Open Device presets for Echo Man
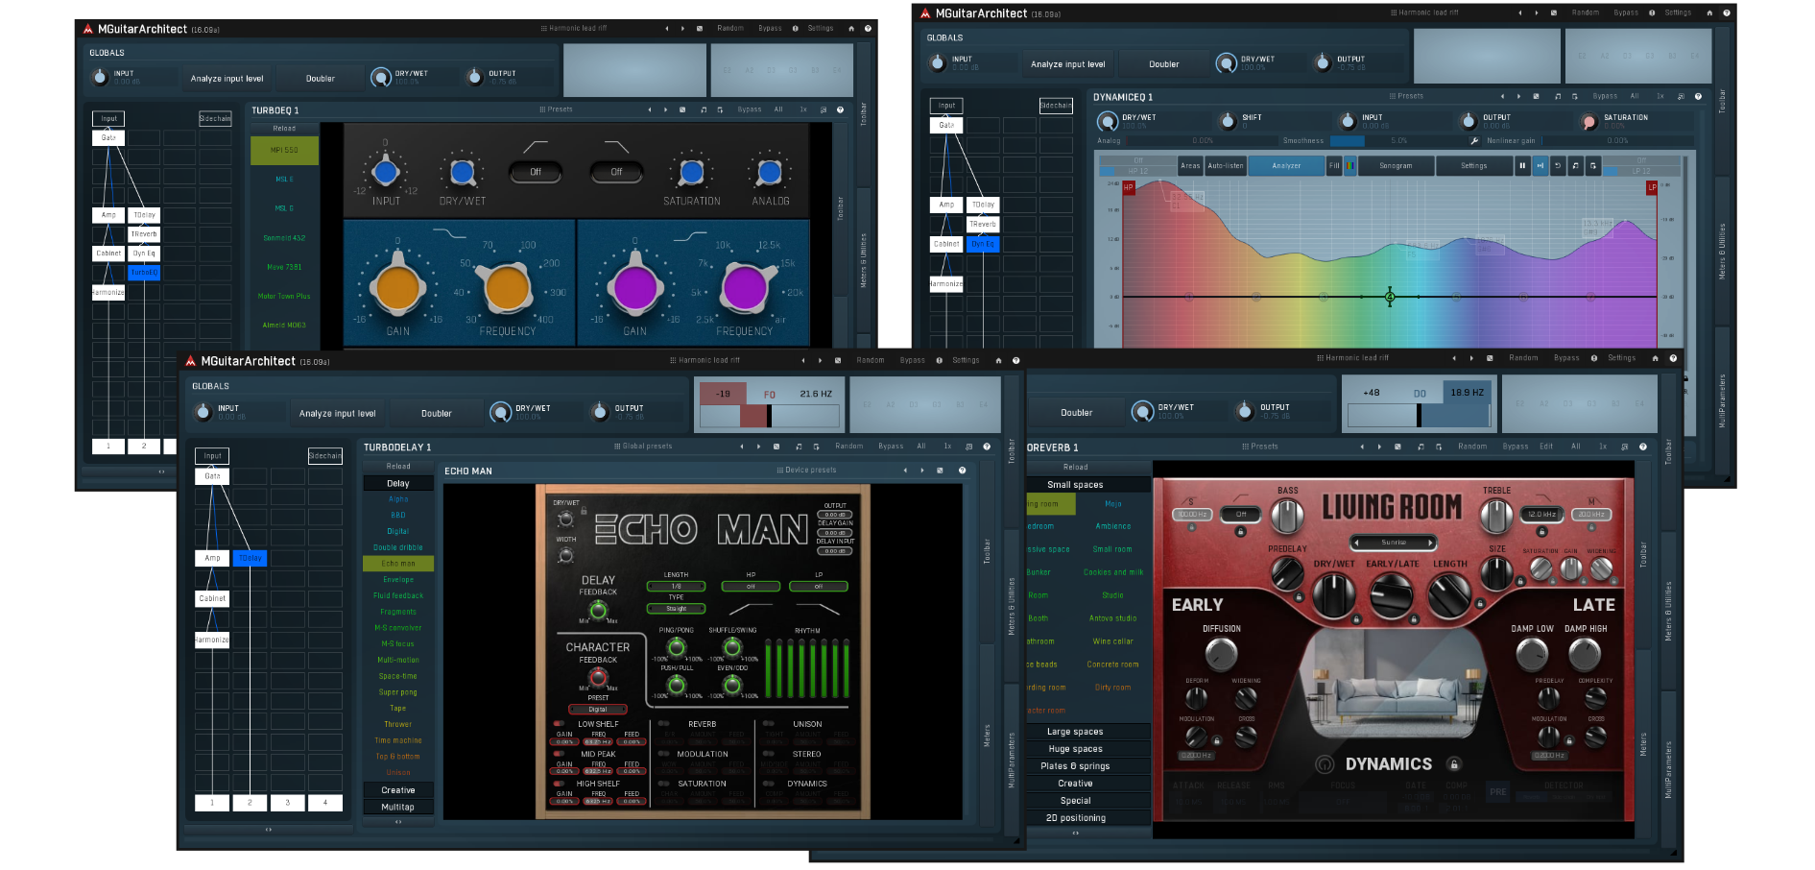 [x=806, y=471]
